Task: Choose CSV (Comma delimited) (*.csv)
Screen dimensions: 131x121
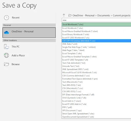Action: click(x=96, y=76)
